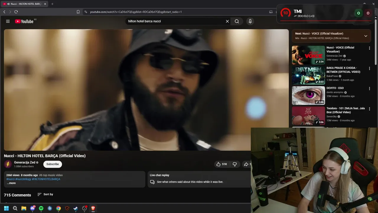This screenshot has width=378, height=213.
Task: View site information icon in address bar
Action: point(86,12)
